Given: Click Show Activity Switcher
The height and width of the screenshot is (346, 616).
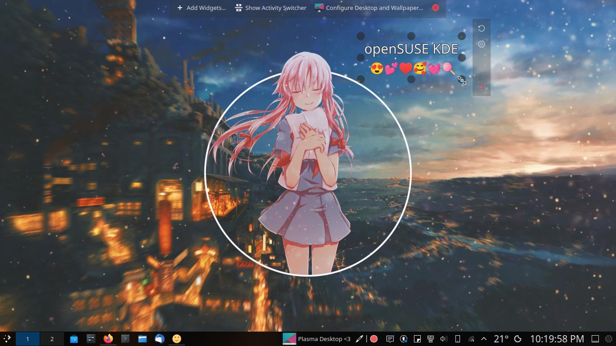Looking at the screenshot, I should [x=271, y=8].
